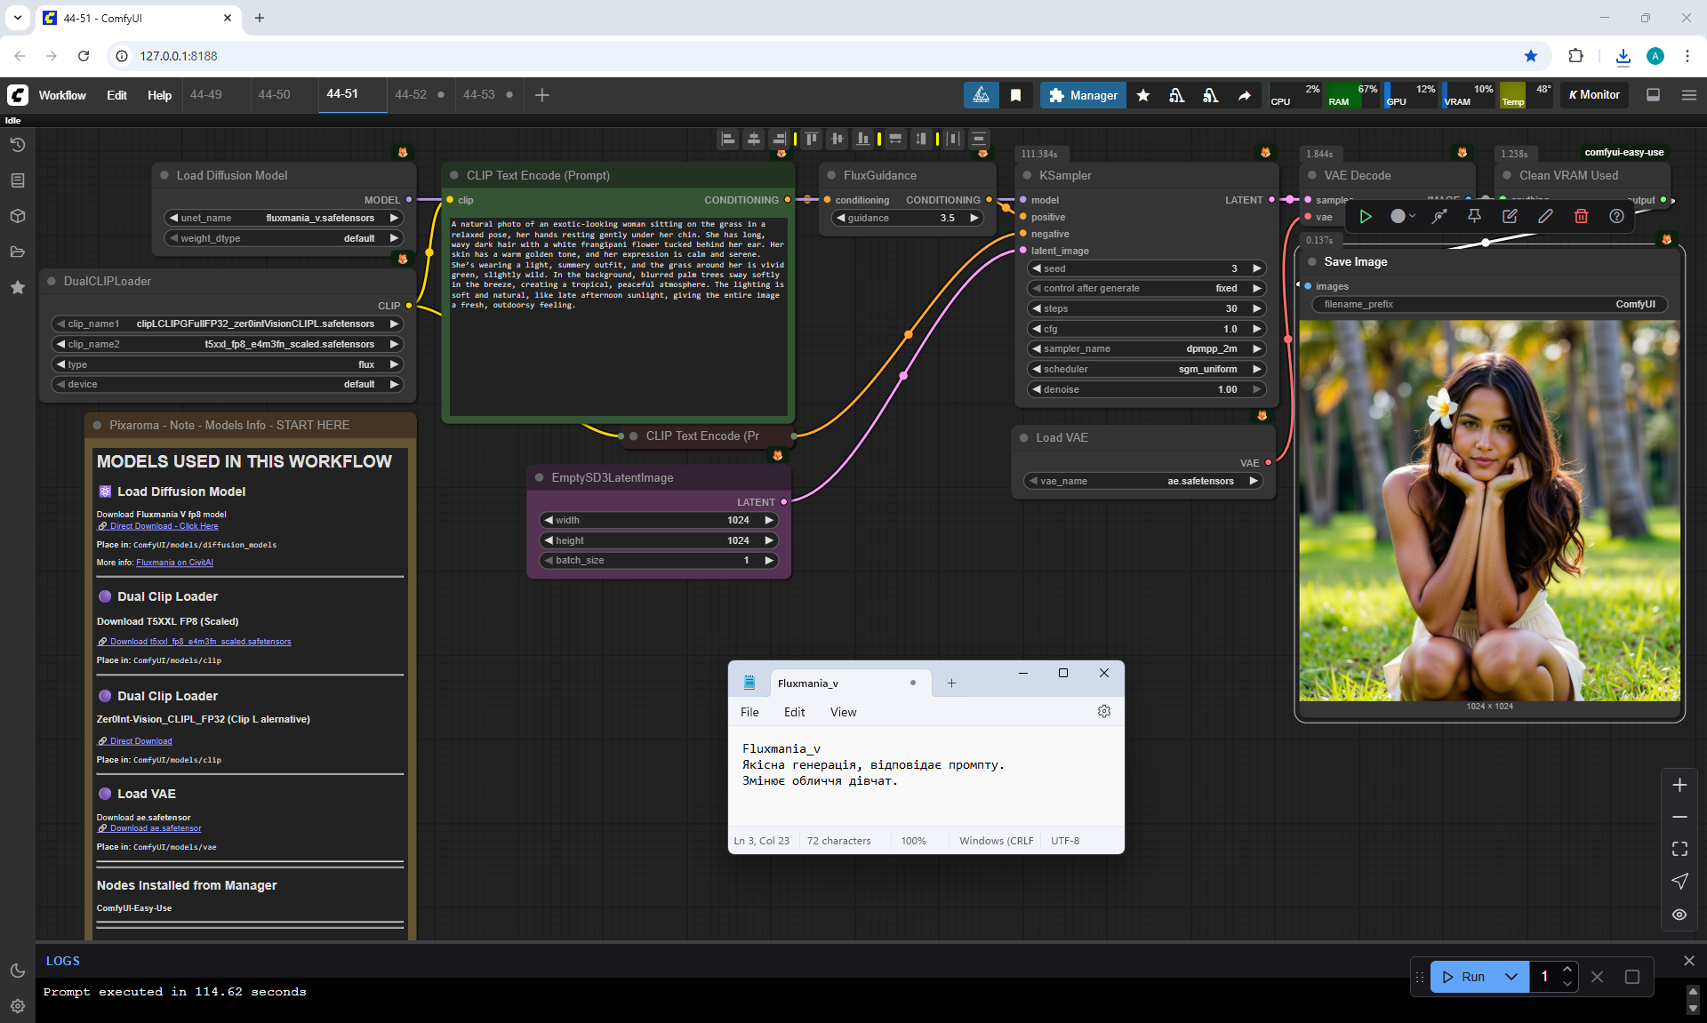The height and width of the screenshot is (1023, 1707).
Task: Toggle dark theme moon icon
Action: coord(18,971)
